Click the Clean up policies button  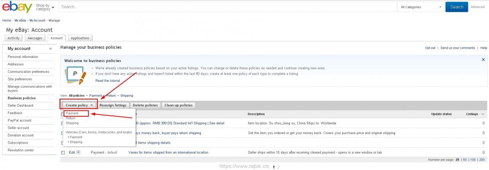pyautogui.click(x=178, y=105)
